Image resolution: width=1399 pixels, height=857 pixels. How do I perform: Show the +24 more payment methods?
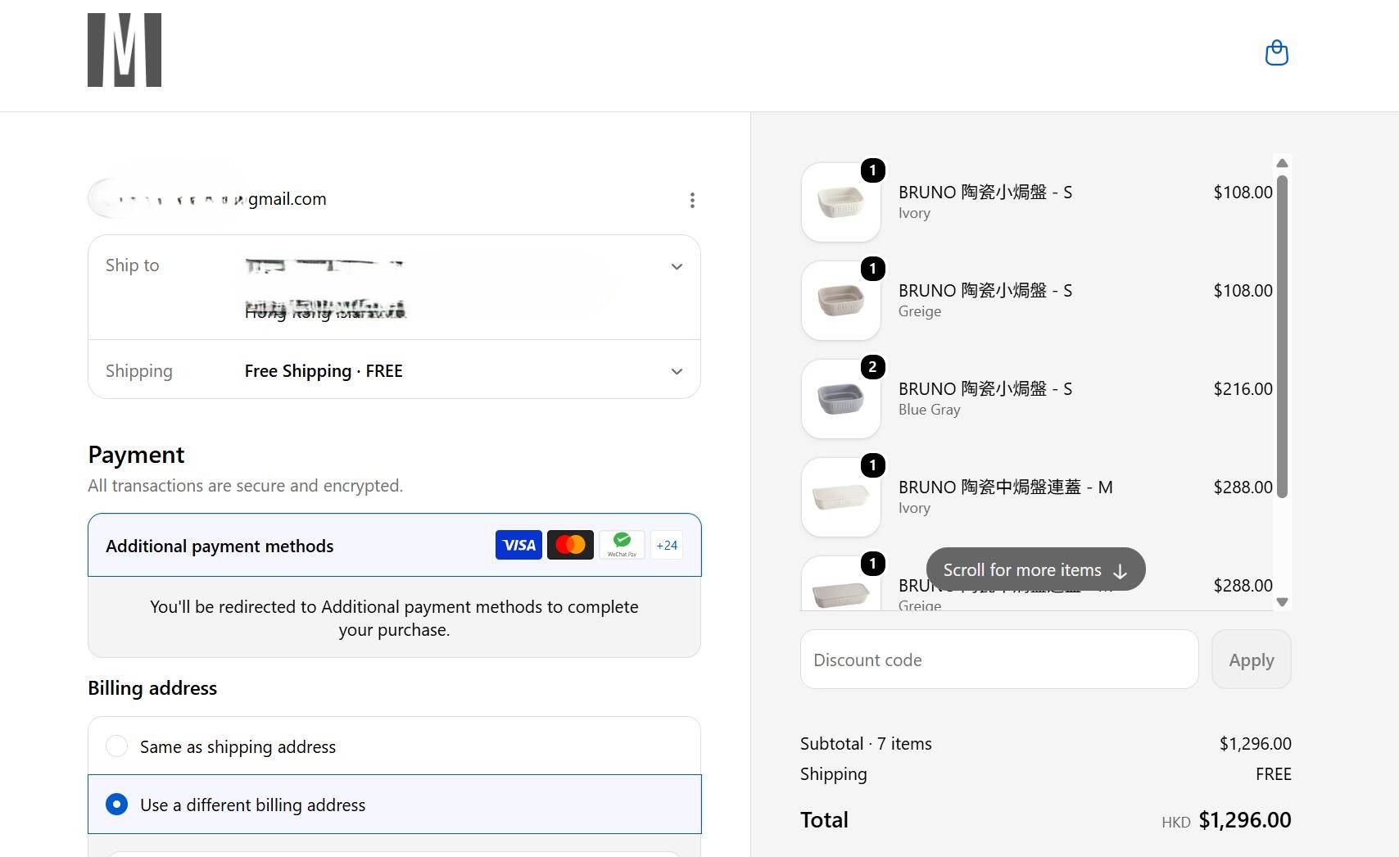pos(667,545)
